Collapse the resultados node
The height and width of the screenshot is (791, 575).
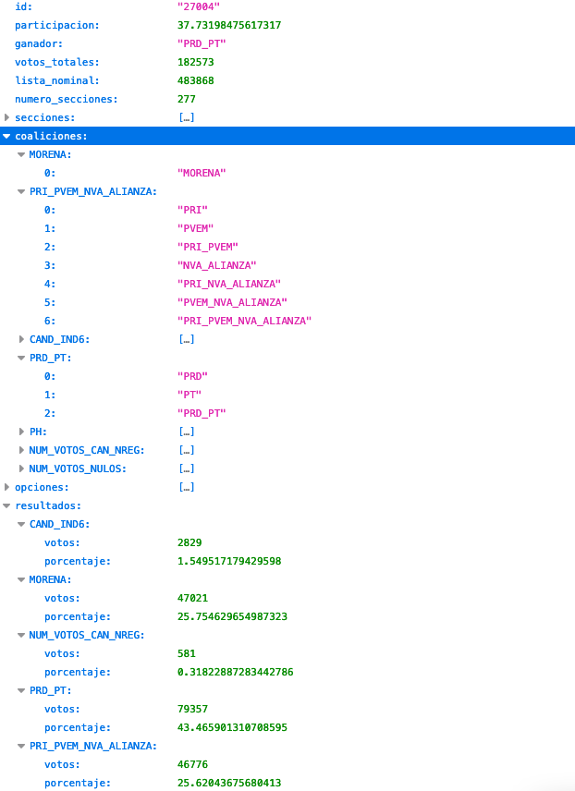[x=6, y=506]
